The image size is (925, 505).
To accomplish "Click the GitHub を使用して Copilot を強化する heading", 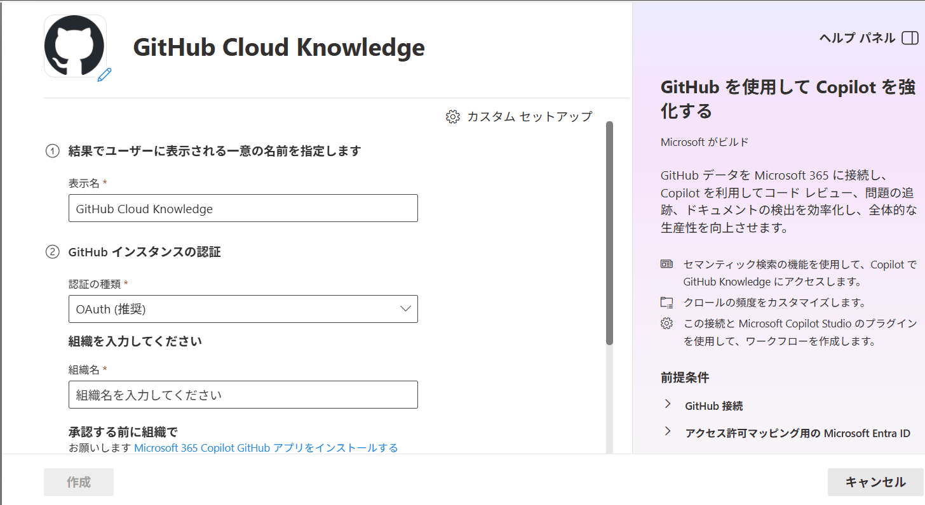I will click(x=788, y=100).
